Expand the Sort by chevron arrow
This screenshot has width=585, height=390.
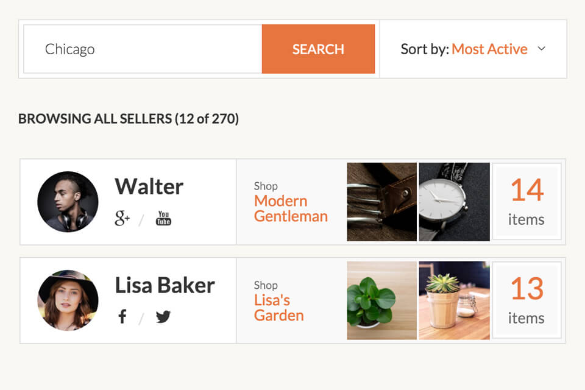[x=541, y=49]
